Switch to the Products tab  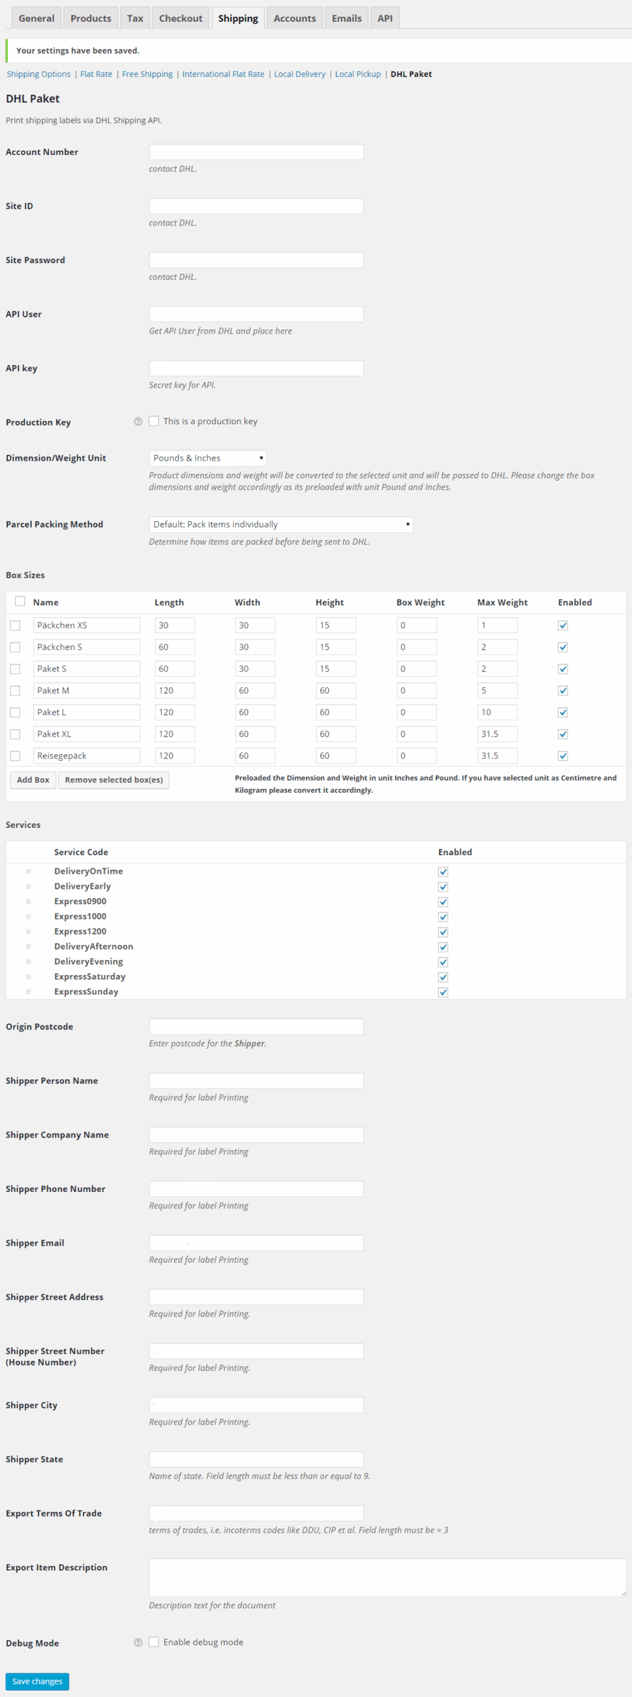tap(91, 19)
